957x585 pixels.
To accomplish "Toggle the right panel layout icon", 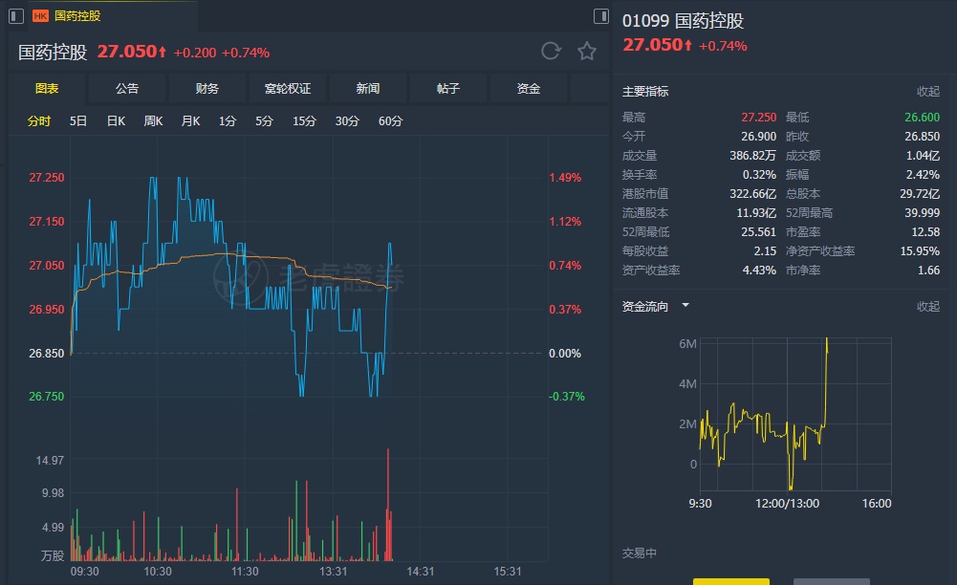I will (601, 16).
